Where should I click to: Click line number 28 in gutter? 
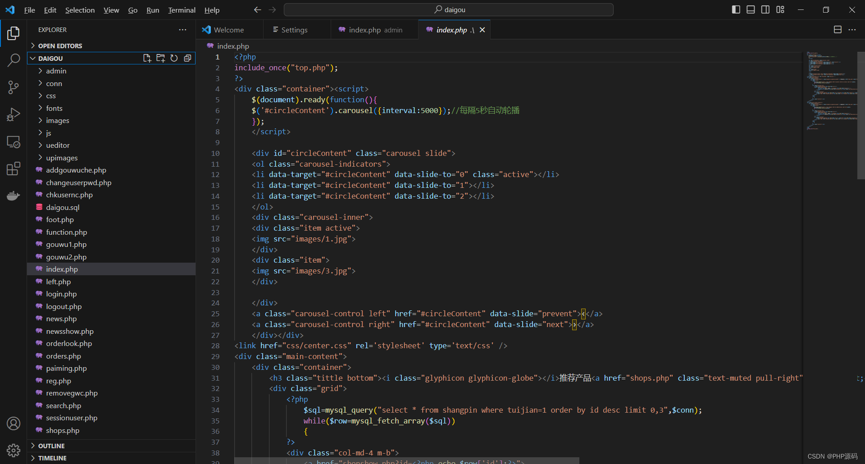pos(215,346)
